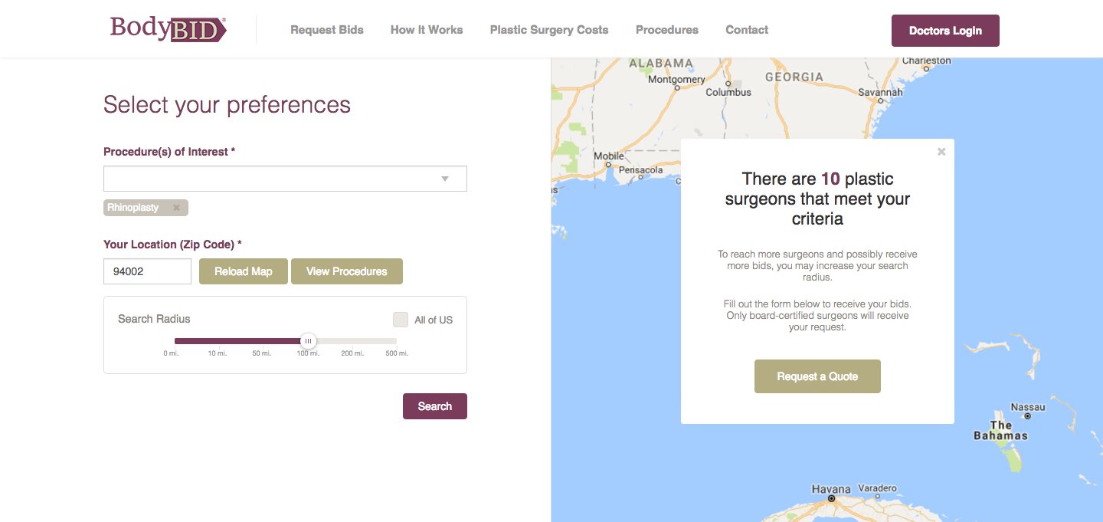The height and width of the screenshot is (522, 1103).
Task: Click the View Procedures button
Action: point(347,271)
